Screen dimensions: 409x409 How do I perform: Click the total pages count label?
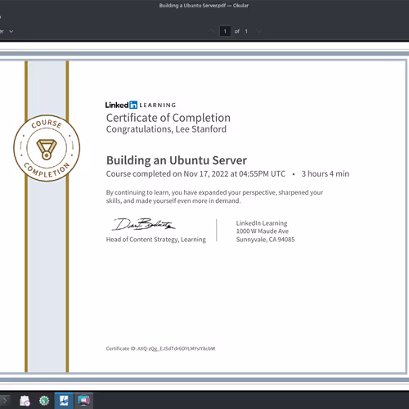pos(246,31)
